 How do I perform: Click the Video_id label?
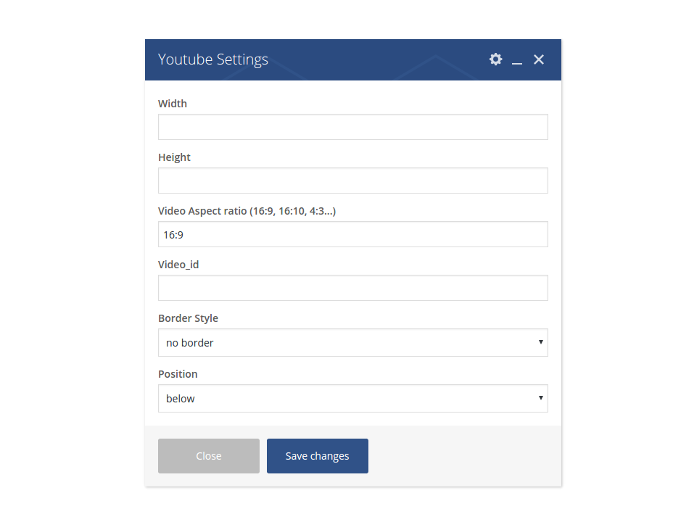pyautogui.click(x=178, y=265)
